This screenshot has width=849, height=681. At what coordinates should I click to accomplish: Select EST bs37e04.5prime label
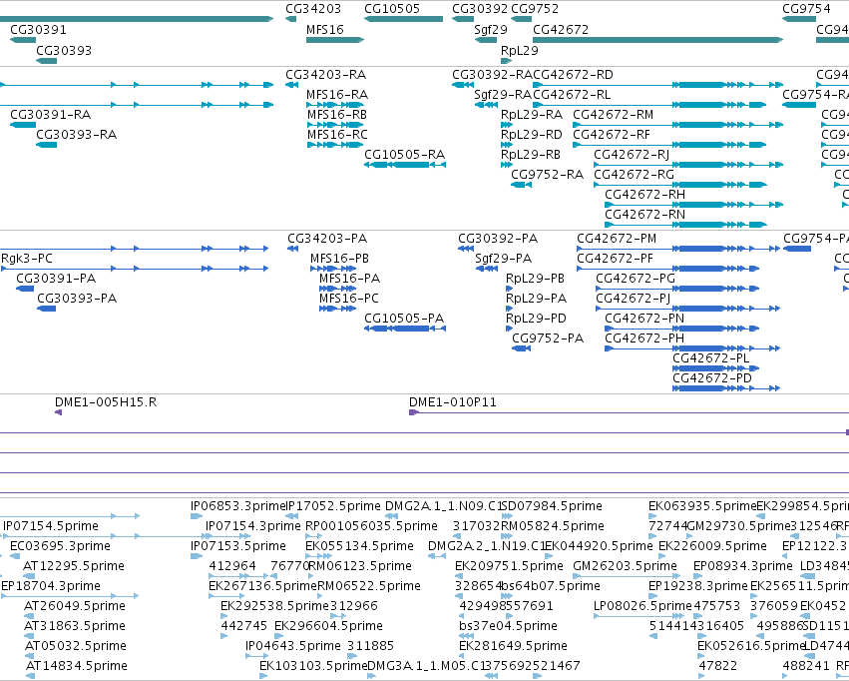[x=508, y=626]
